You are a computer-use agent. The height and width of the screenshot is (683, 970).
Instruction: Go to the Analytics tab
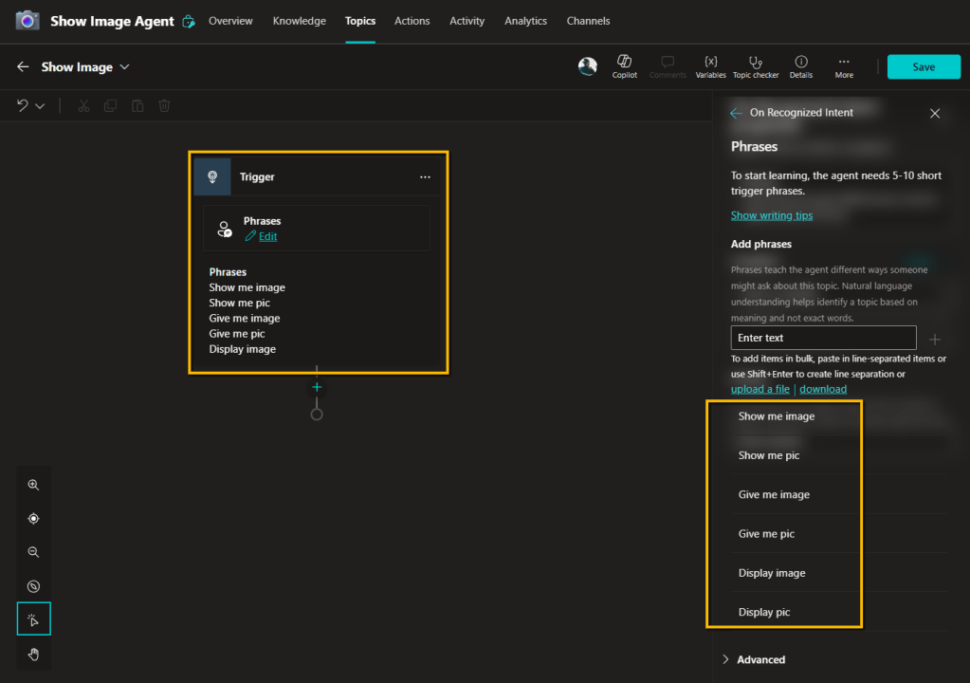click(525, 21)
